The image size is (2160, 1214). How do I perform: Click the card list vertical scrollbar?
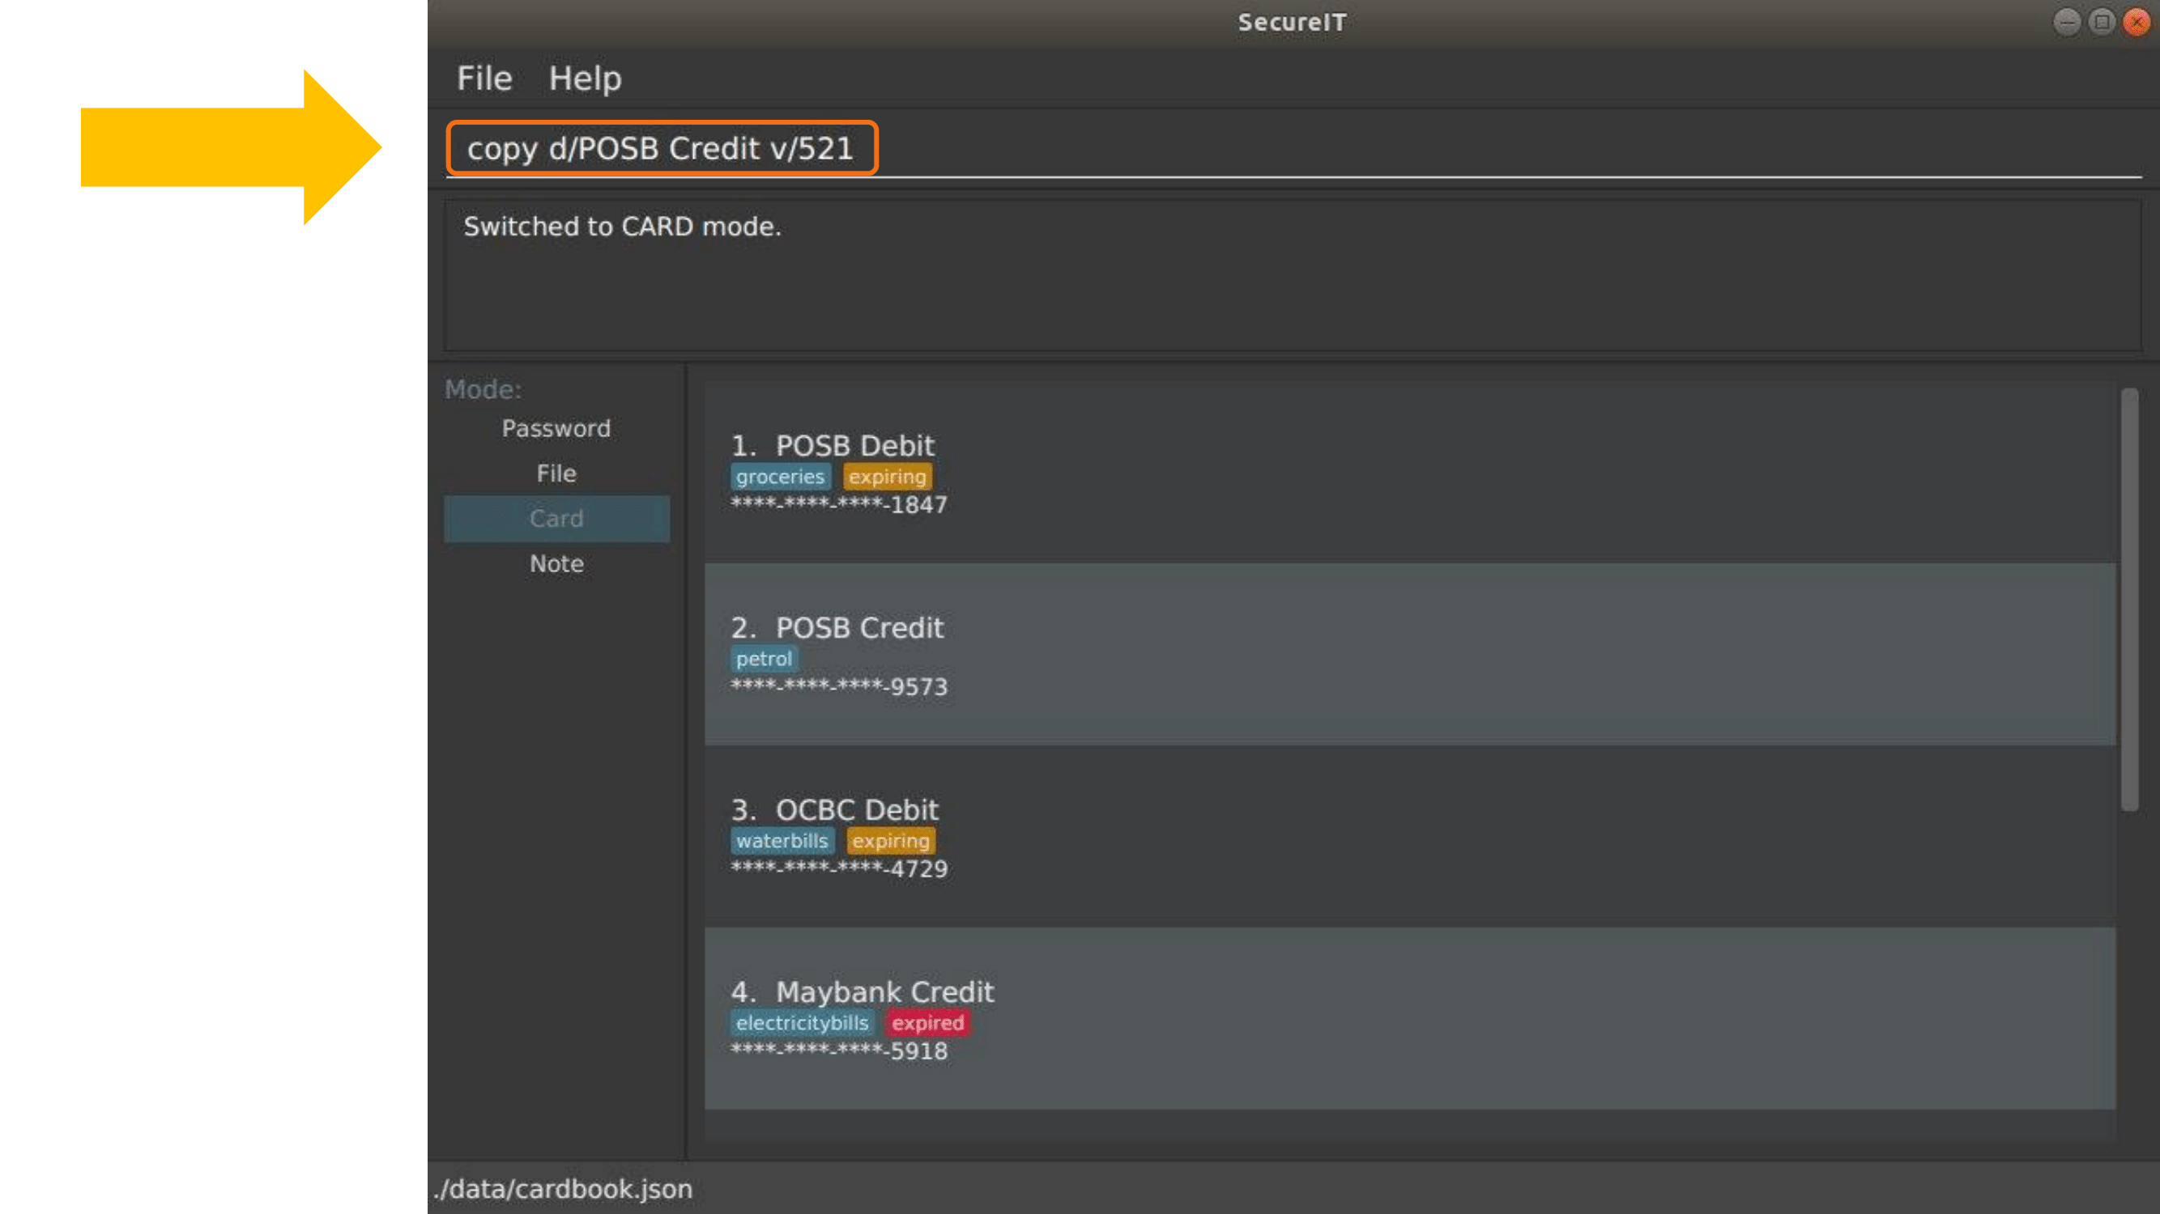click(x=2130, y=599)
